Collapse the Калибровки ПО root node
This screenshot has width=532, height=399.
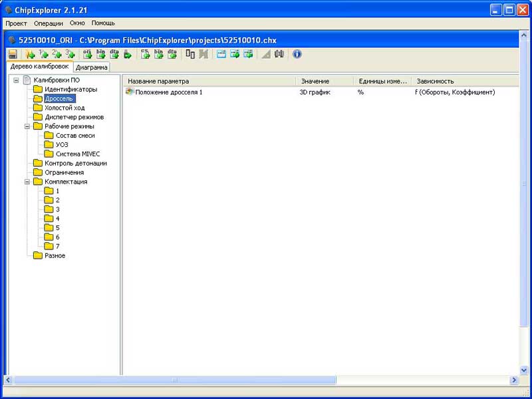pyautogui.click(x=17, y=80)
